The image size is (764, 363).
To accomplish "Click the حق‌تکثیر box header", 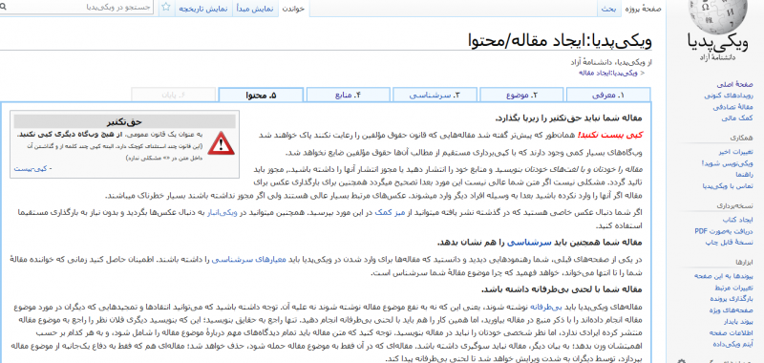I will coord(125,122).
